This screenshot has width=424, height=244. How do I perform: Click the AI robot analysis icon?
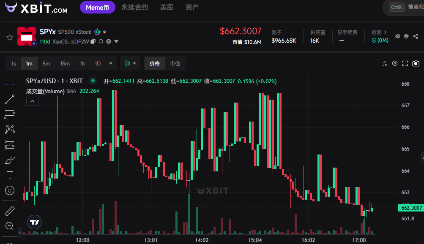pos(97,32)
